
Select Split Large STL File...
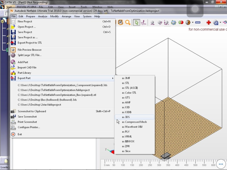[x=63, y=55]
